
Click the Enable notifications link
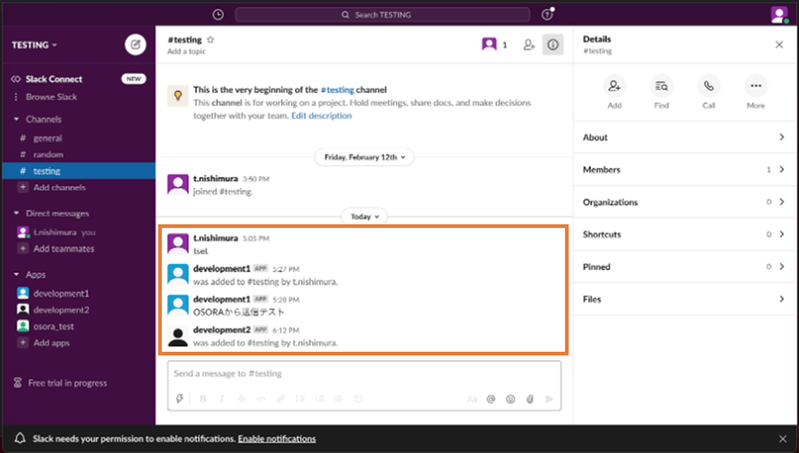[276, 439]
